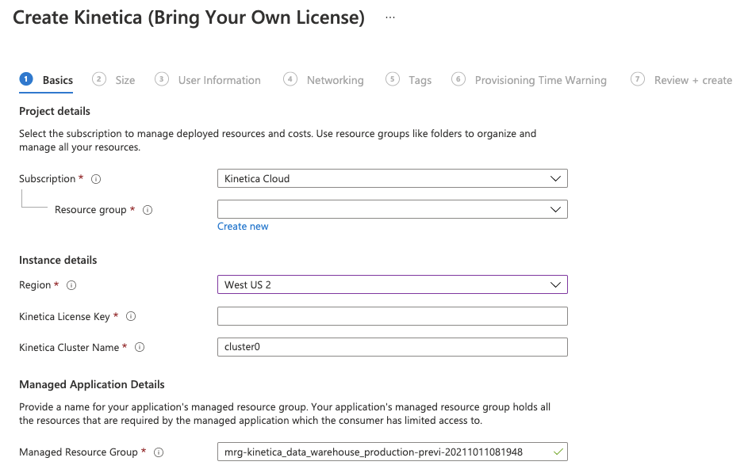Click the green validation checkmark icon

pos(558,452)
